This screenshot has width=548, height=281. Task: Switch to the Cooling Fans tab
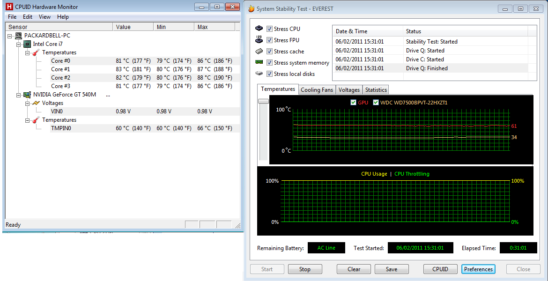317,90
